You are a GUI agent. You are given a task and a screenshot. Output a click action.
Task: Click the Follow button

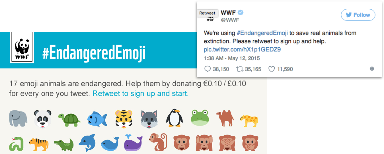[358, 15]
